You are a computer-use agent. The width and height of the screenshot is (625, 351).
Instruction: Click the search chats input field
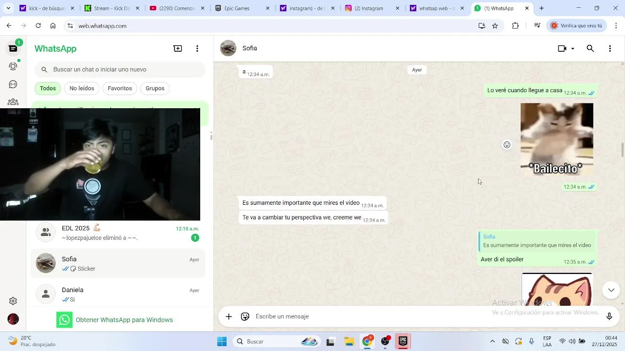(x=120, y=70)
